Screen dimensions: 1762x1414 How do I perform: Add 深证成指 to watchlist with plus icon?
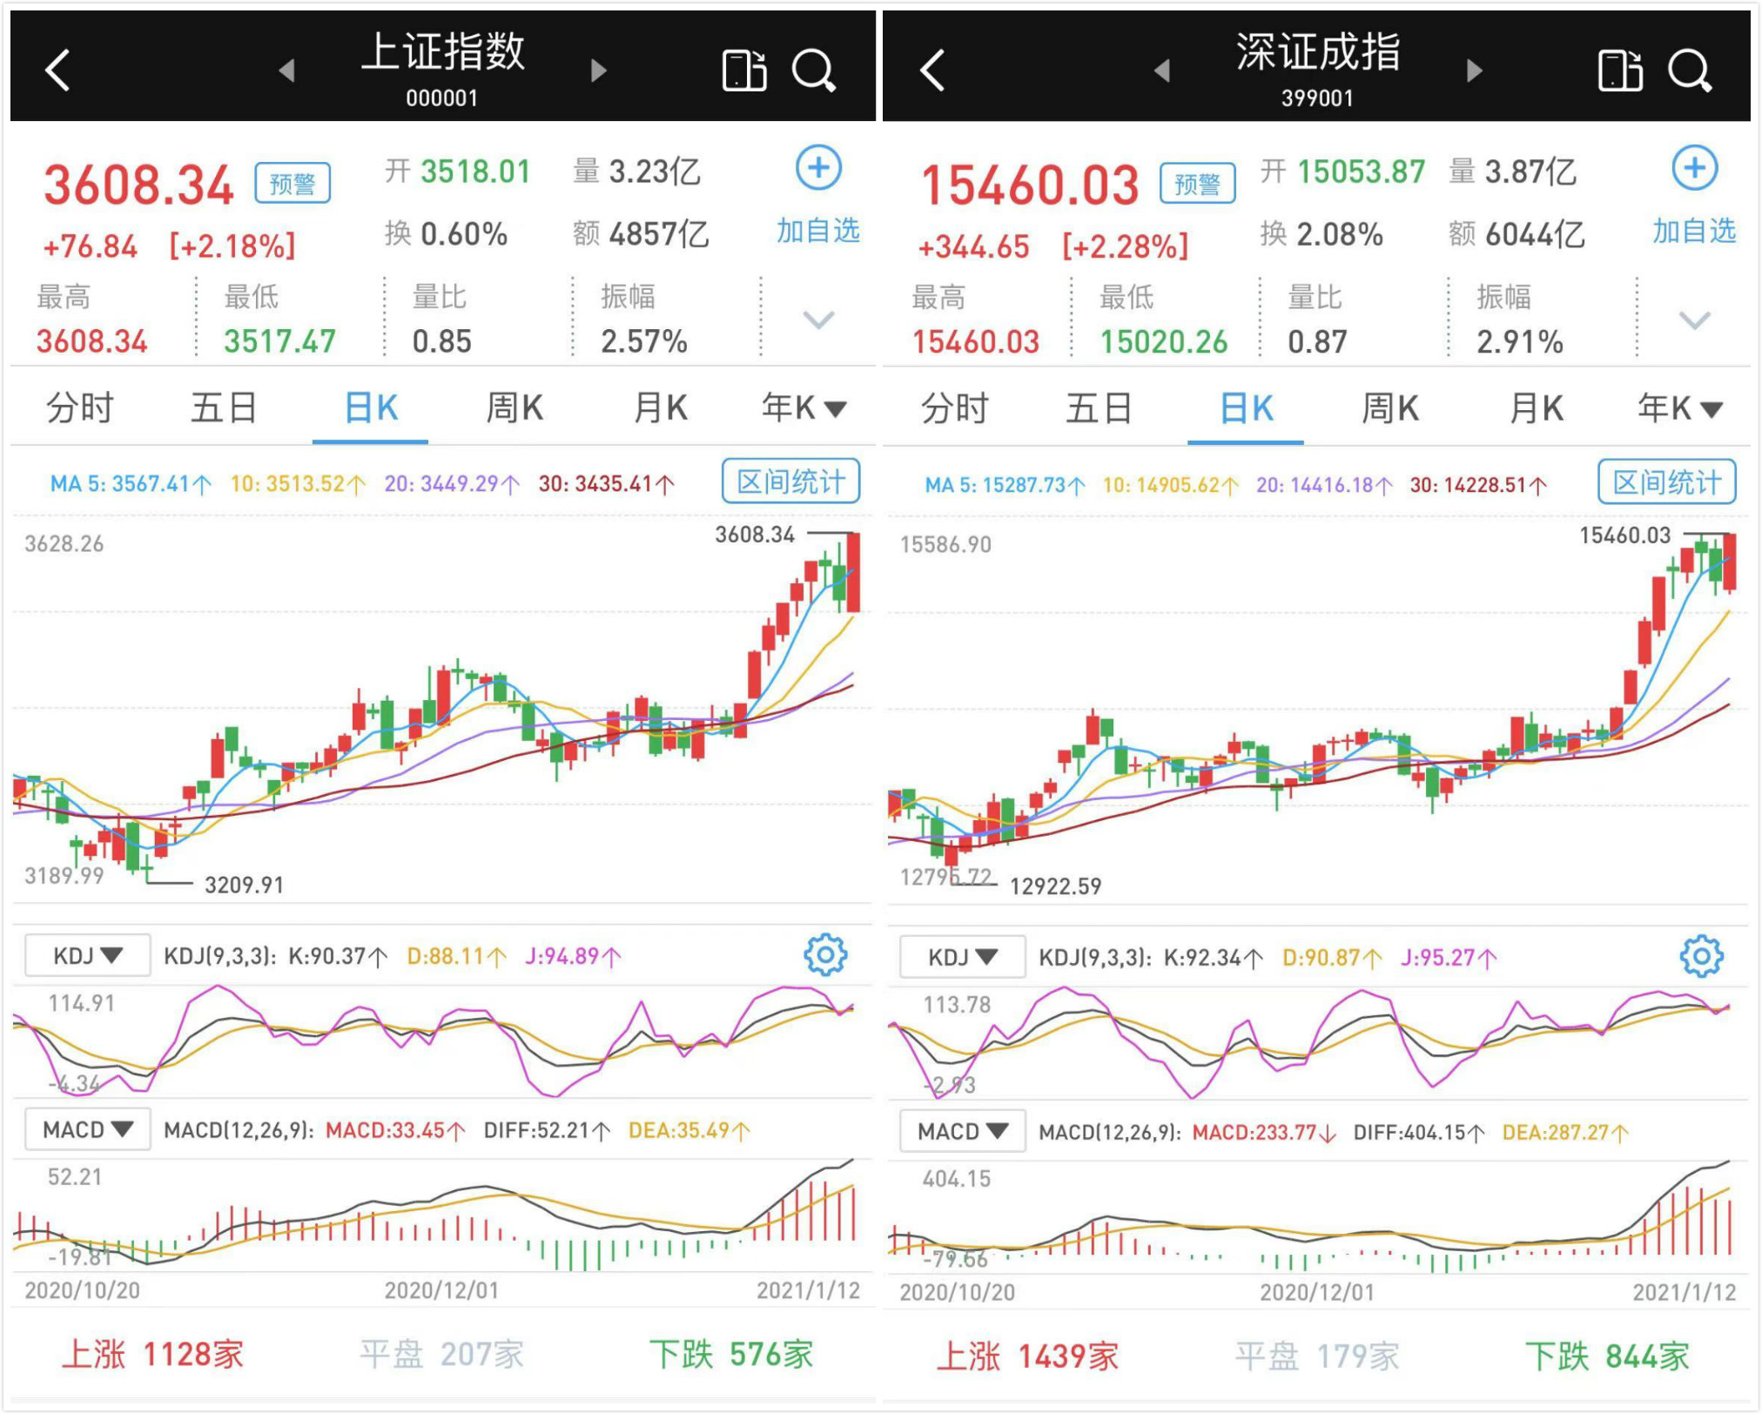(x=1694, y=168)
